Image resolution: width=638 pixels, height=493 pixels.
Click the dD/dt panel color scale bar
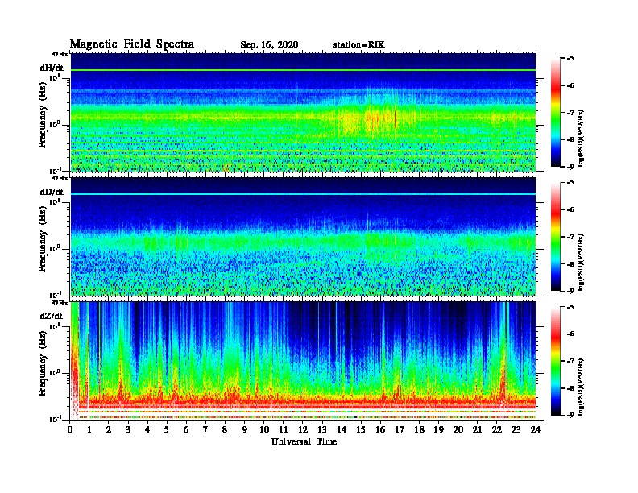[556, 236]
